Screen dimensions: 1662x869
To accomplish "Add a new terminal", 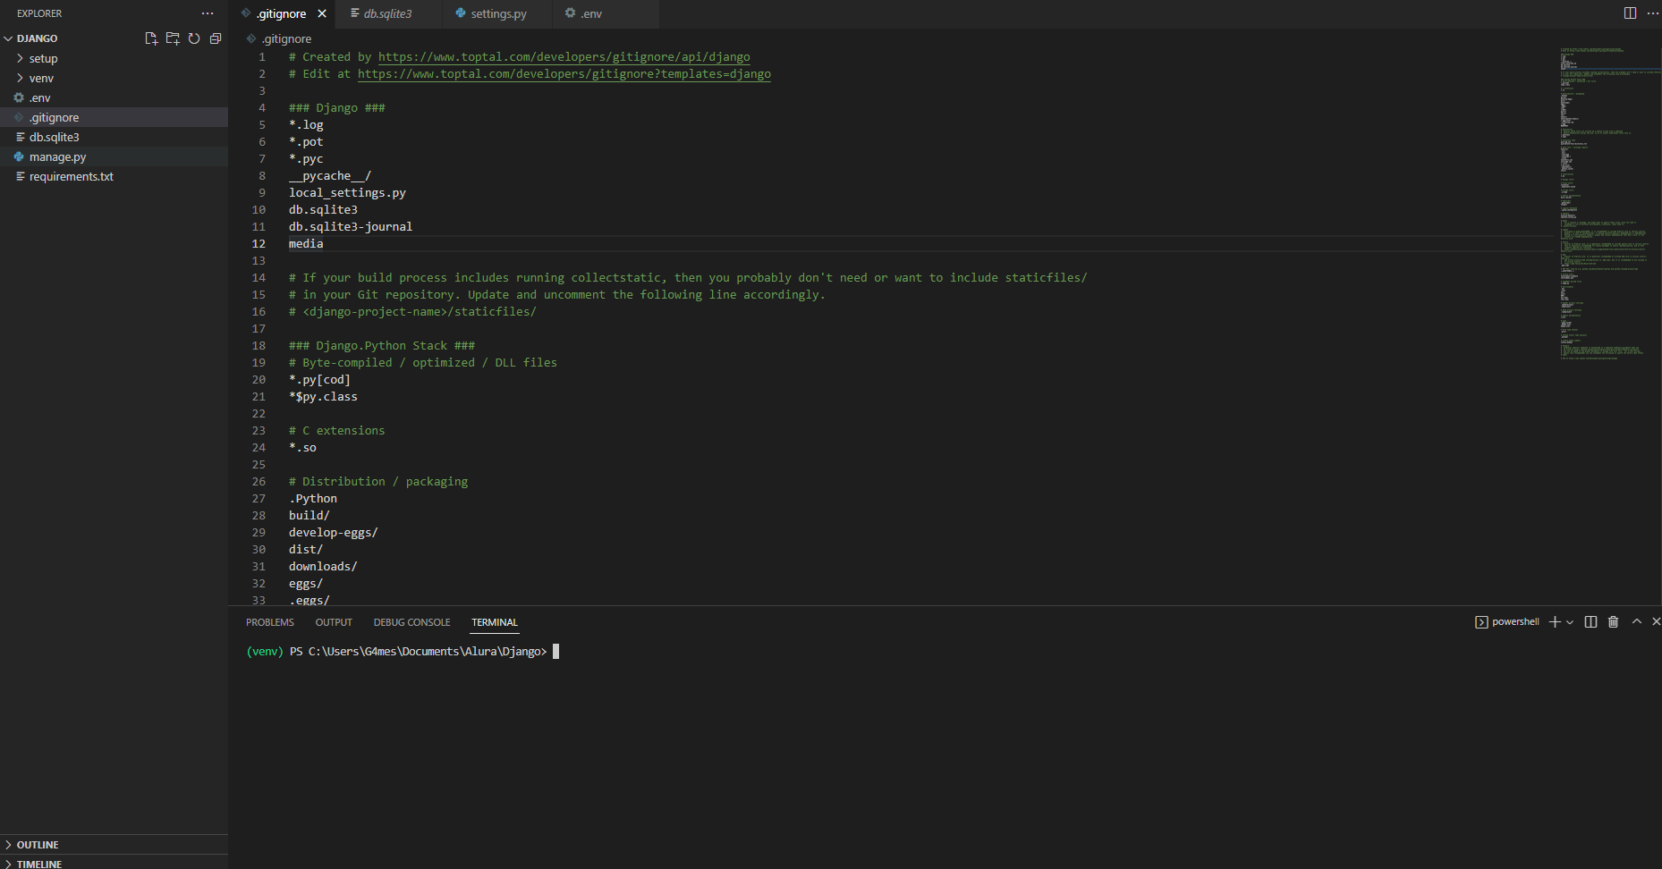I will pos(1555,621).
